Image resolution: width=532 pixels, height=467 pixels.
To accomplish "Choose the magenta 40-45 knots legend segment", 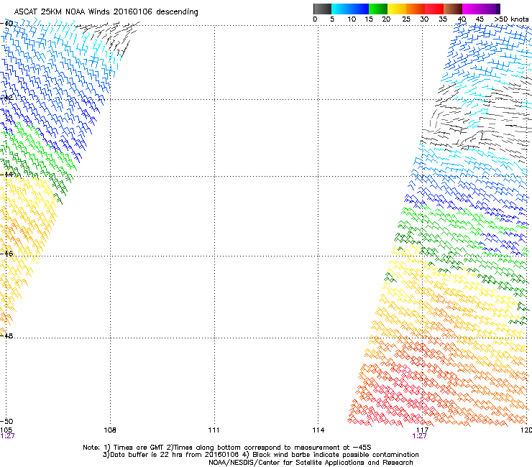I will click(x=472, y=9).
